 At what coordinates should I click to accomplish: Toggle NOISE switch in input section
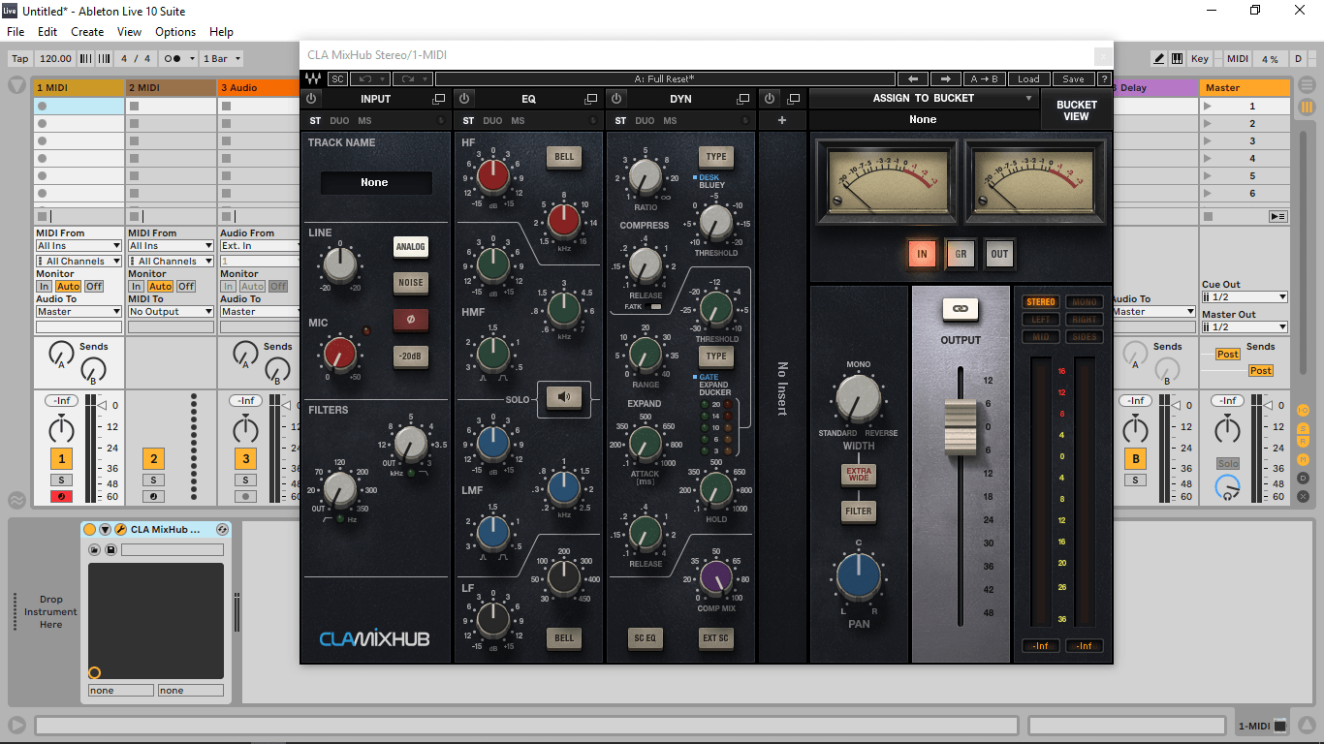[410, 283]
